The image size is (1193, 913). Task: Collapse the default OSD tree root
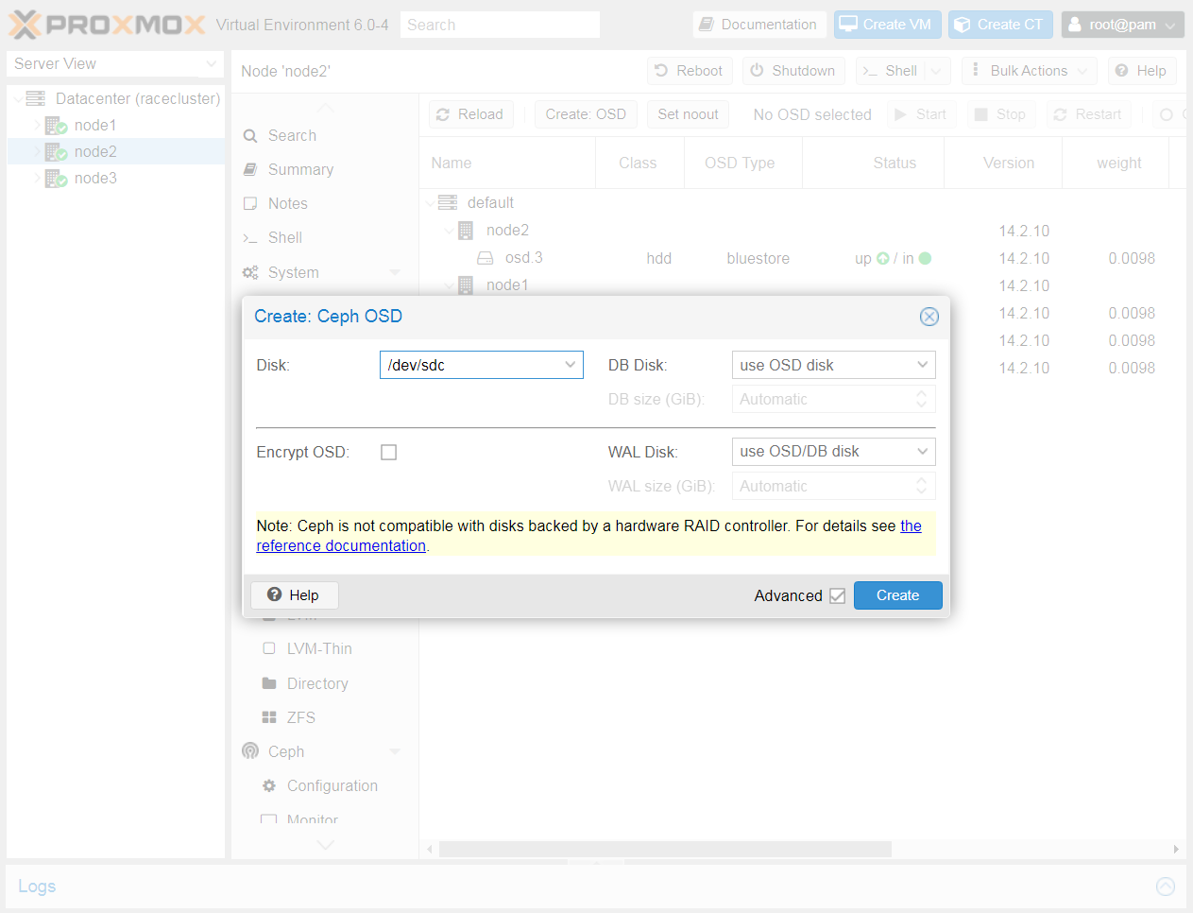click(x=431, y=202)
